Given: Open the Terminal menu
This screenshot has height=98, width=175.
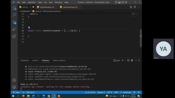Looking at the screenshot, I should point(58,2).
